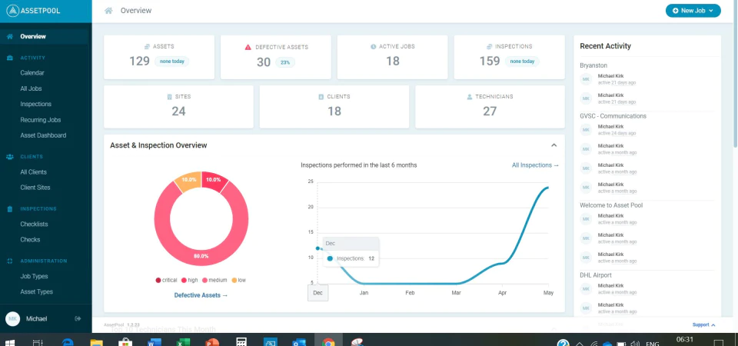Screen dimensions: 738x346
Task: Collapse the Asset & Inspection Overview panel
Action: pos(554,145)
